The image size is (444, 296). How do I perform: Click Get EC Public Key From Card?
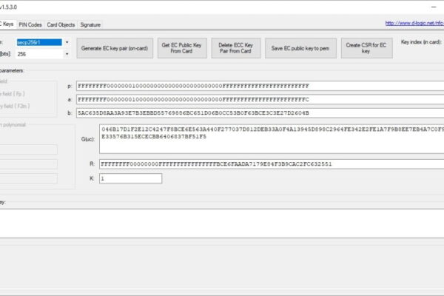pyautogui.click(x=182, y=48)
